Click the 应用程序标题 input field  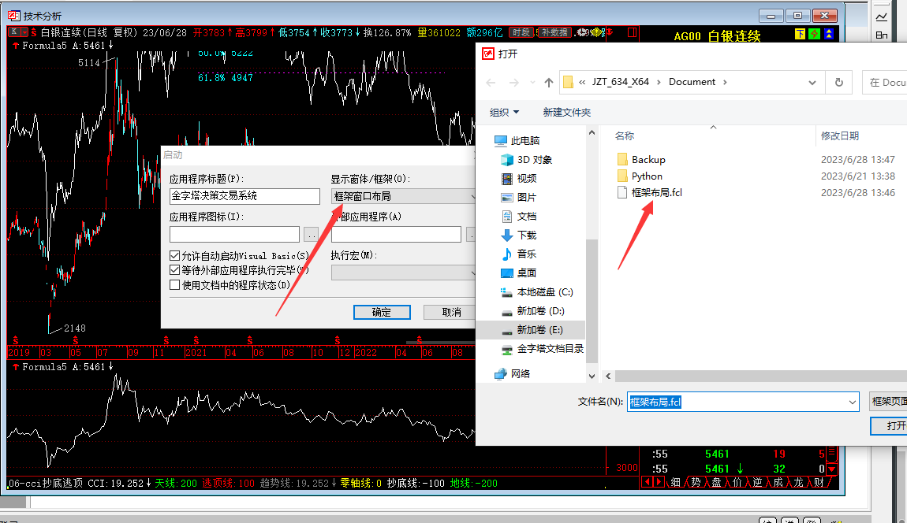click(244, 196)
